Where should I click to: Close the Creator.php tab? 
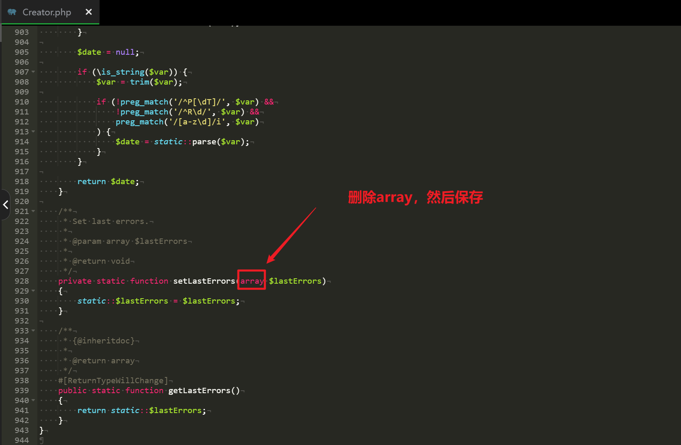click(88, 12)
